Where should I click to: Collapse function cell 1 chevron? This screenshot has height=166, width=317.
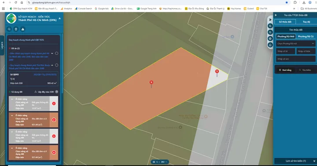click(12, 99)
